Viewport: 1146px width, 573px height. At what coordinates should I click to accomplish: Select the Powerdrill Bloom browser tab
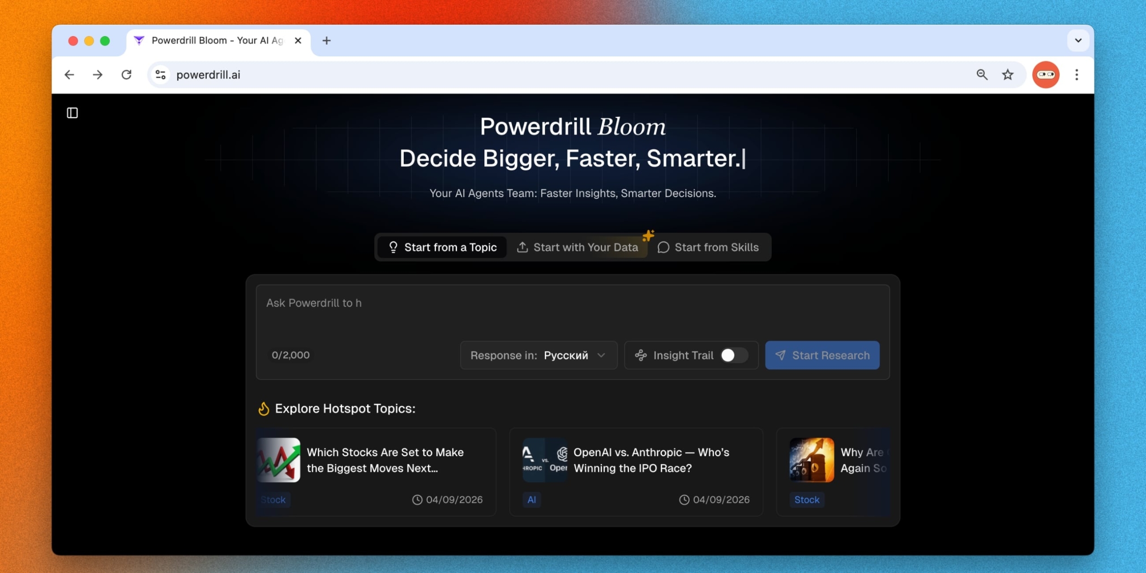[210, 40]
